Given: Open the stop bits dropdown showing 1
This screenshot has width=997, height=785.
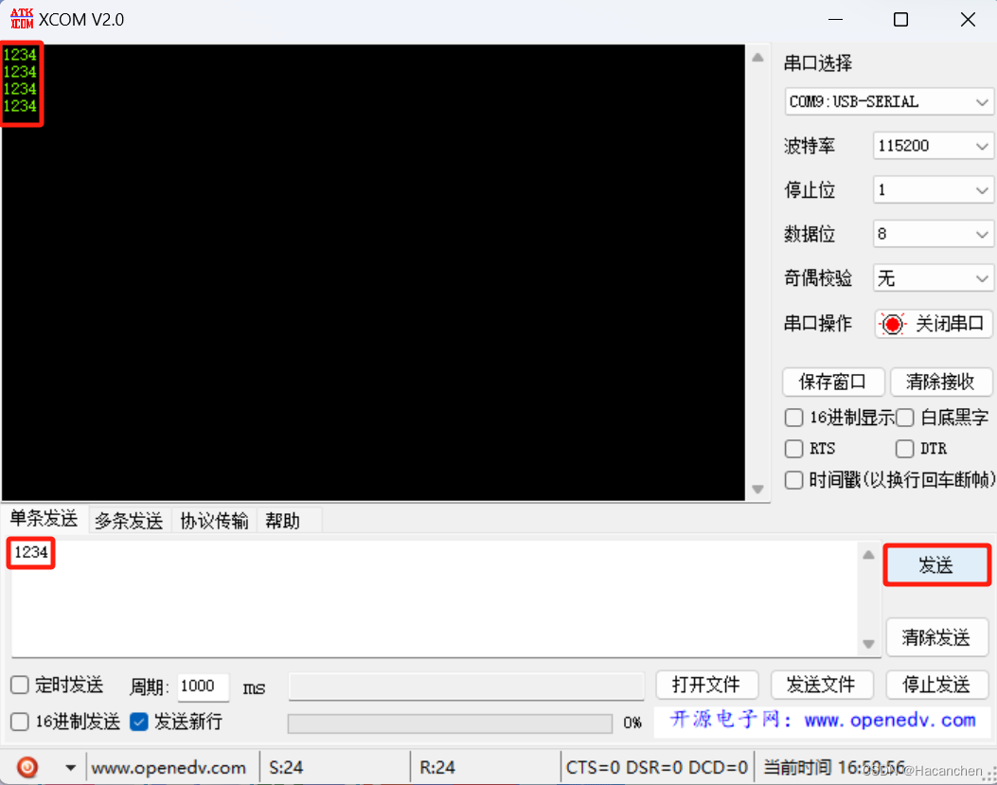Looking at the screenshot, I should click(933, 189).
